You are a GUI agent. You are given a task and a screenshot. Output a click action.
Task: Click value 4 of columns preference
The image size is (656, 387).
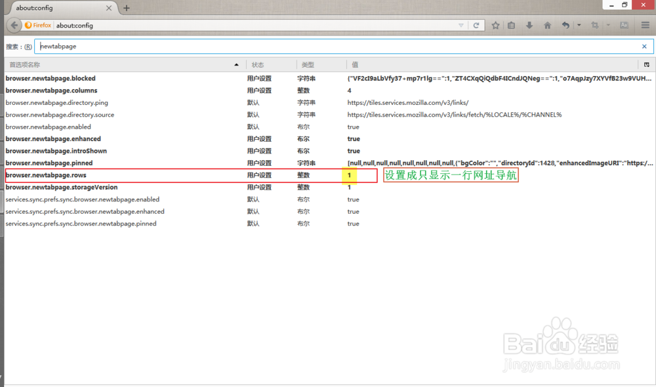coord(350,91)
